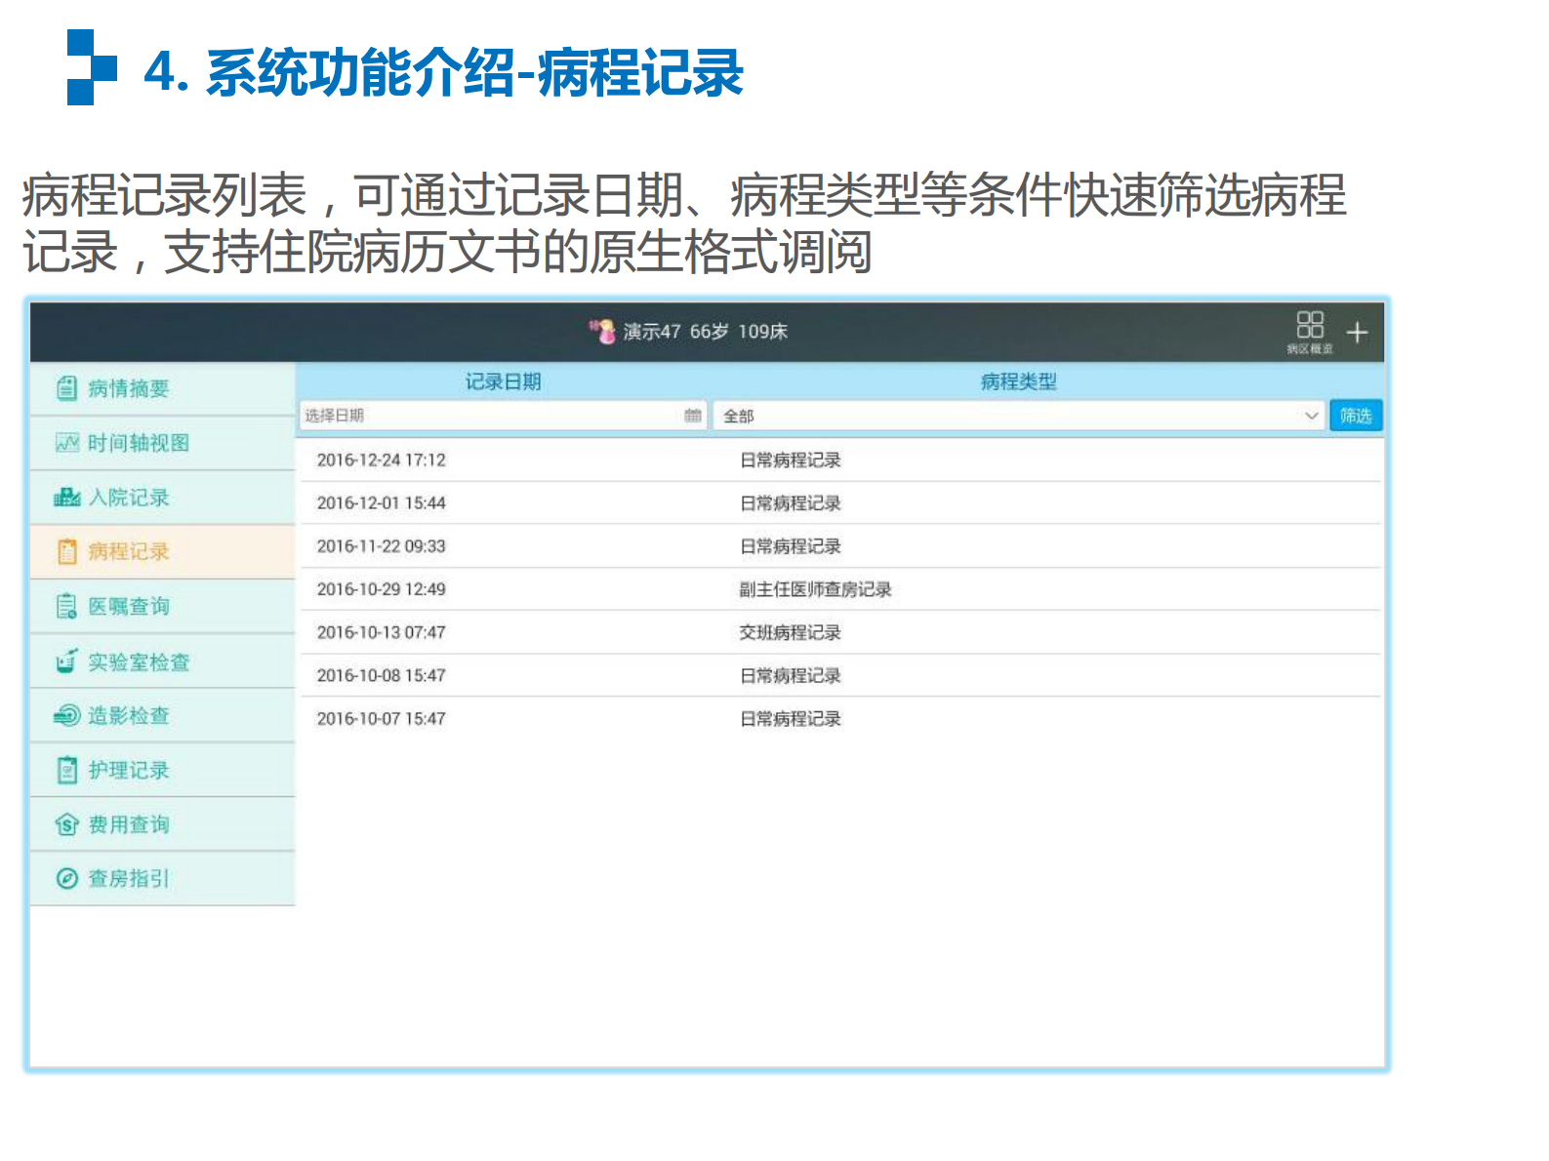Open the calendar date picker icon
This screenshot has width=1549, height=1161.
[x=692, y=416]
